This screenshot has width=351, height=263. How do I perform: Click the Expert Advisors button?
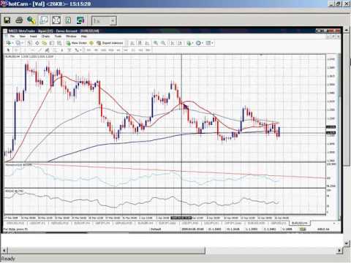[x=110, y=43]
